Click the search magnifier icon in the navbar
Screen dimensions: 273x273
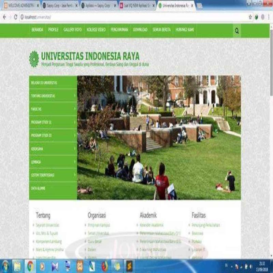(x=237, y=30)
